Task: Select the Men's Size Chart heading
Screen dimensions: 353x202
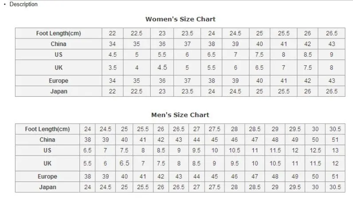Action: [x=180, y=115]
